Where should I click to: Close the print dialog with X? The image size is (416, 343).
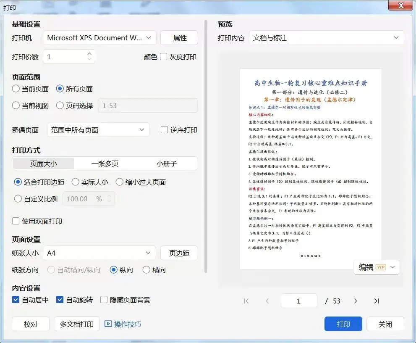[x=401, y=5]
